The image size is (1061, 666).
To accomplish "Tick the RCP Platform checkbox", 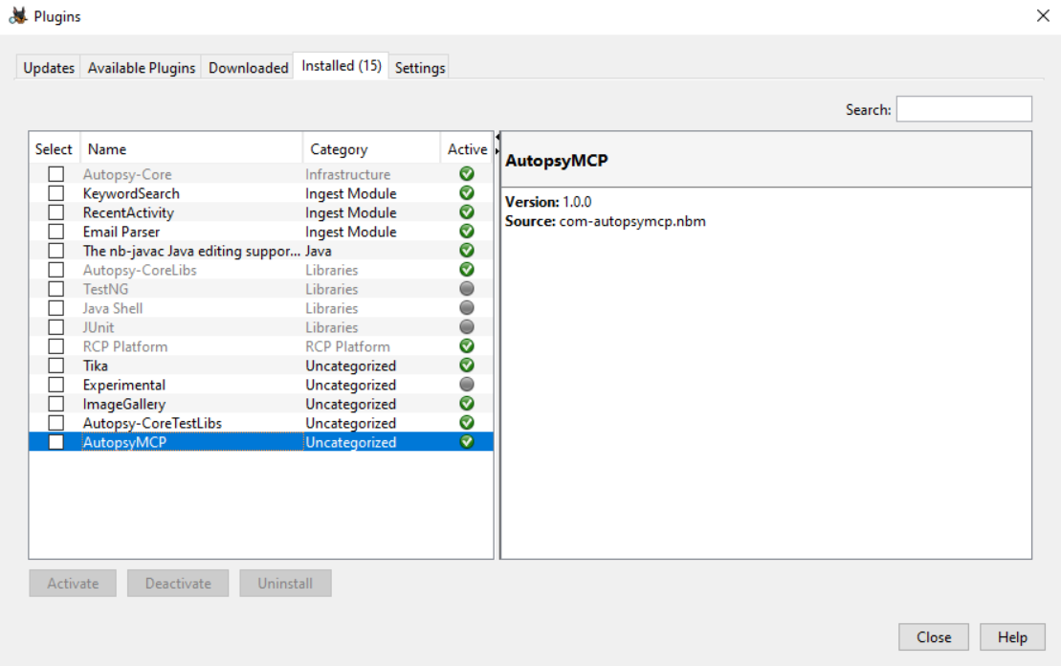I will click(x=56, y=345).
